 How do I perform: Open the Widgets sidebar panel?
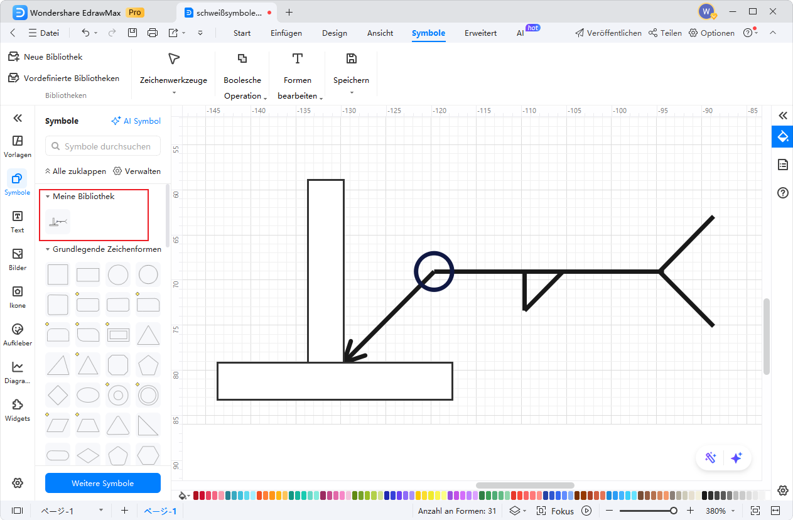click(18, 409)
